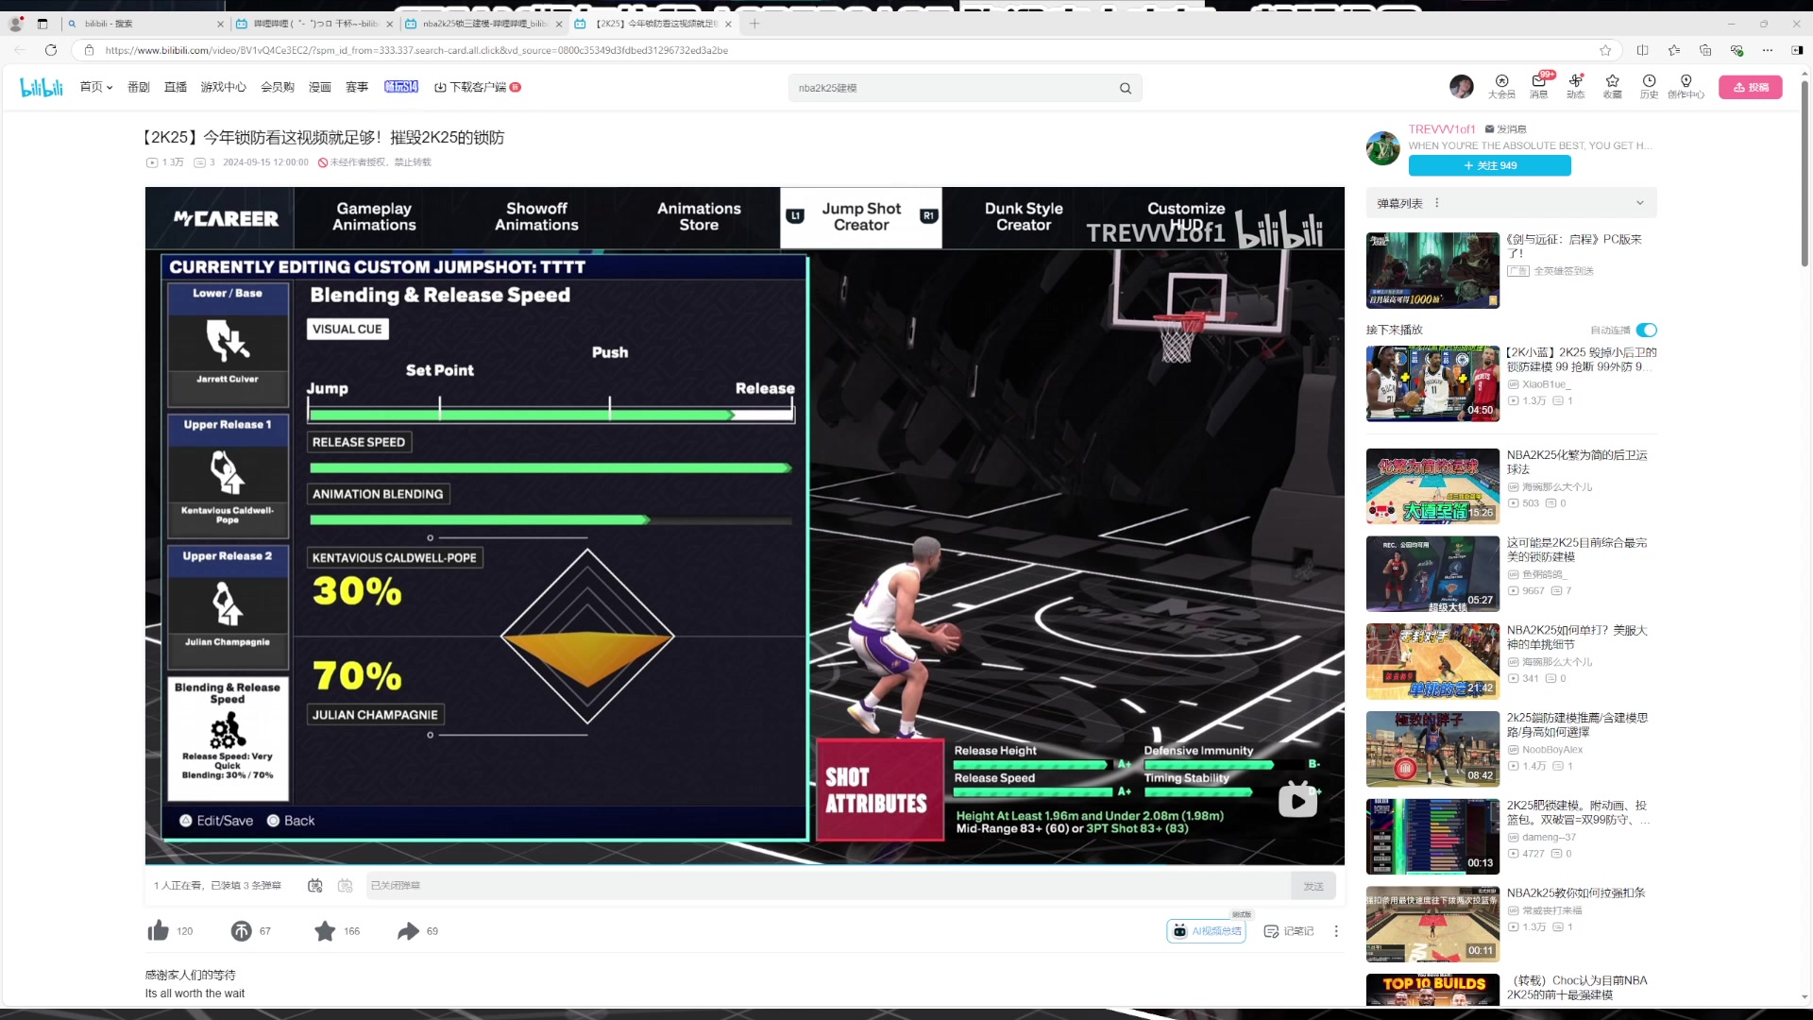
Task: Open the browser essentials heart icon
Action: tap(1737, 50)
